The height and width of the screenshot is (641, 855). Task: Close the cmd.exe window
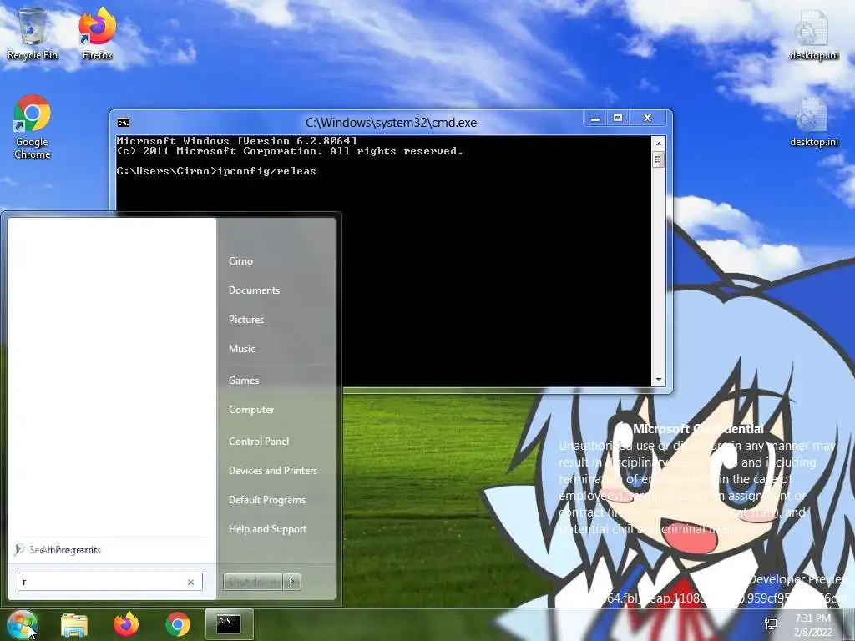coord(647,118)
